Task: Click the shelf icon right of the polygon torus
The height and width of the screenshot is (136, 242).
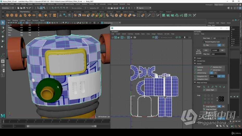Action: (29, 15)
